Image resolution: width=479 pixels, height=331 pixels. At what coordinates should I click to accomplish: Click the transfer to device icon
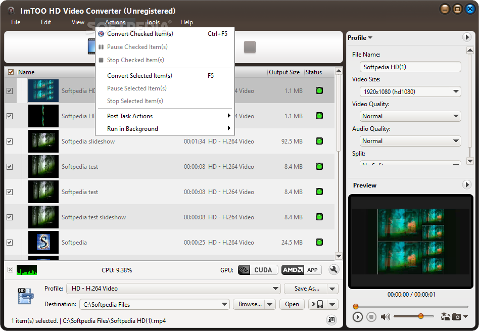(x=317, y=304)
